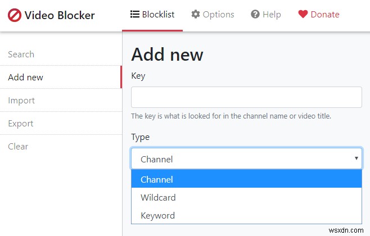Select Search in the sidebar
Viewport: 370px width, 236px height.
(x=21, y=55)
